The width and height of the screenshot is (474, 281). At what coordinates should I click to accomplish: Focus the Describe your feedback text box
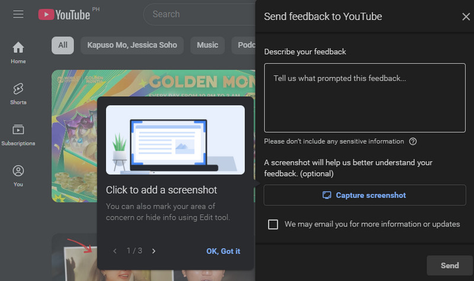click(365, 98)
